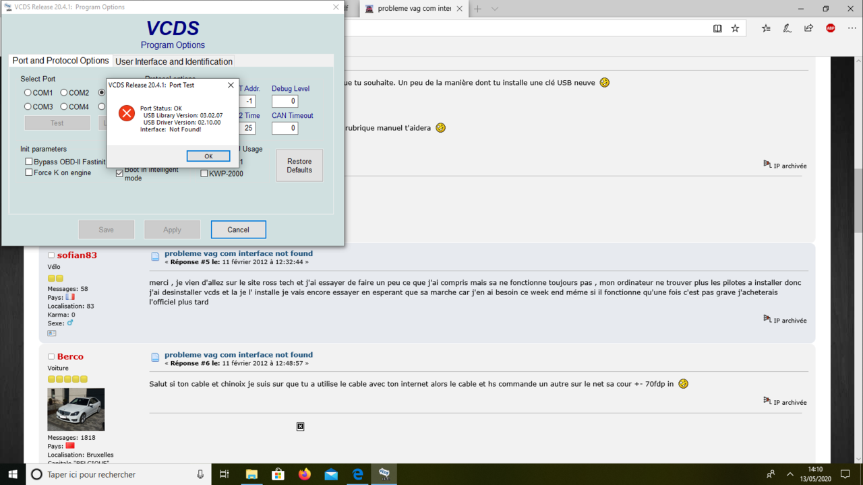The height and width of the screenshot is (485, 863).
Task: Open Edge Settings and more menu
Action: pos(852,28)
